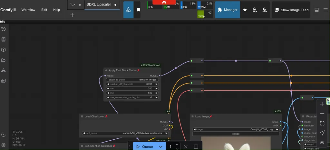Click Show Image Feed button

292,10
